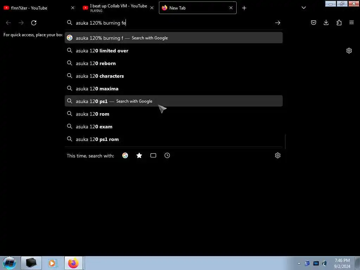Pick suggestion "asuka 120 ps1"
Viewport: 360px width, 270px height.
pyautogui.click(x=174, y=101)
